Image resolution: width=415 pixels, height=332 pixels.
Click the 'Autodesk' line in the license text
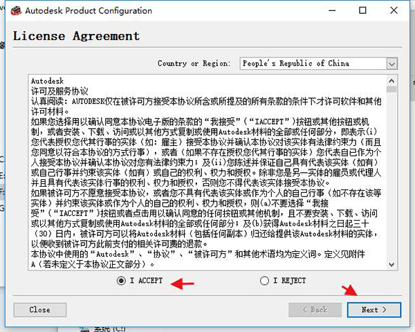pos(47,81)
